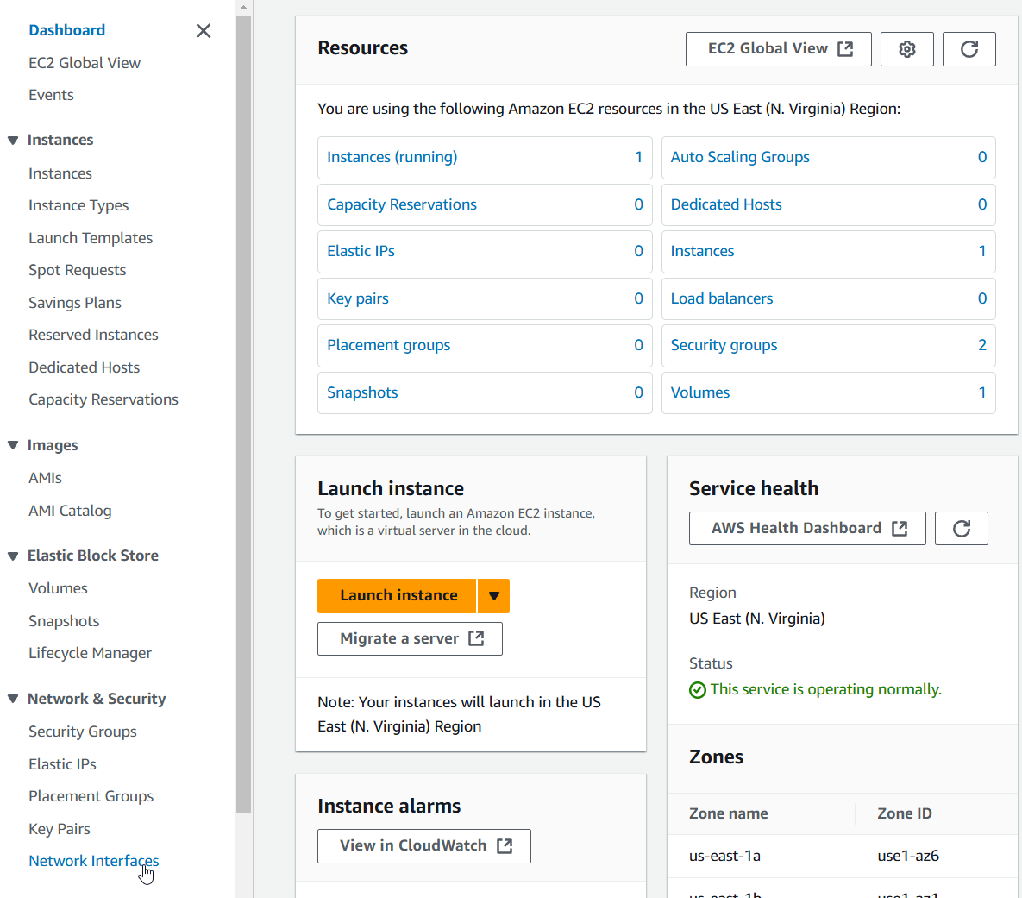This screenshot has width=1022, height=898.
Task: Click the Zone ID column header
Action: pyautogui.click(x=904, y=813)
